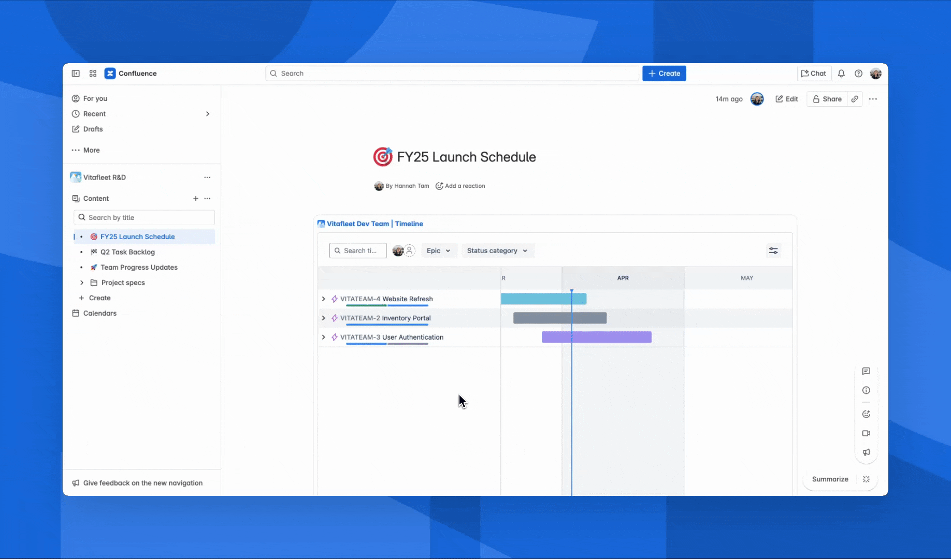Open timeline view settings icon

[x=773, y=251]
